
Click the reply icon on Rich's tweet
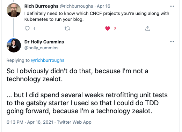coord(27,28)
